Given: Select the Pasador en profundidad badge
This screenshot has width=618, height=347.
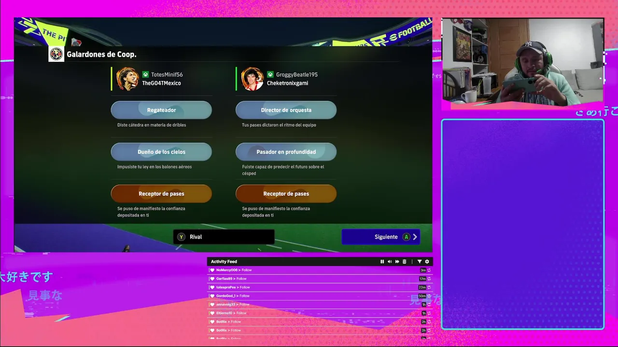Looking at the screenshot, I should (286, 152).
